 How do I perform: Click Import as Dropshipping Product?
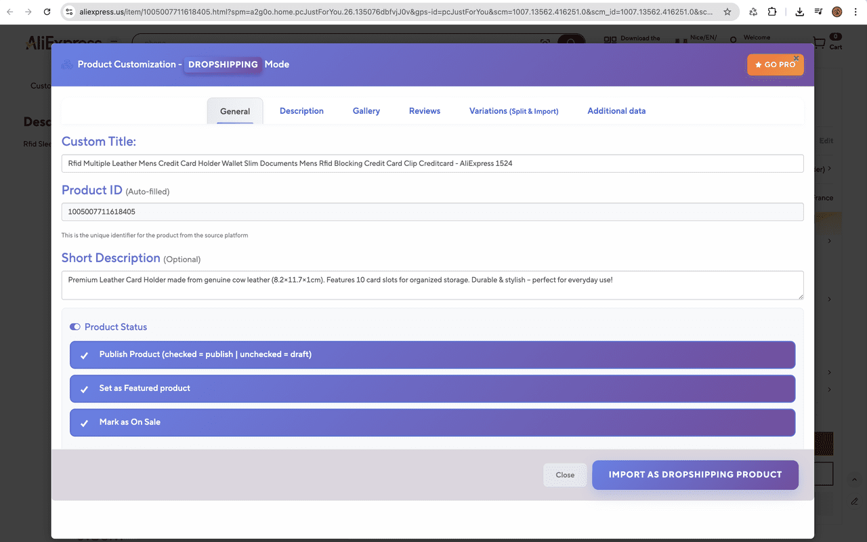point(695,475)
